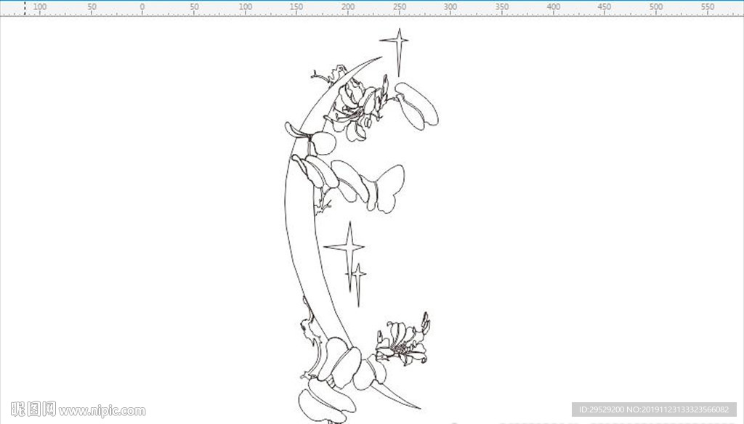Click the ruler mark labeled 300

pos(450,7)
